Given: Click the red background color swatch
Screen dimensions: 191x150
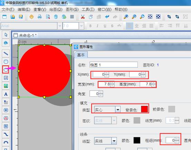Looking at the screenshot, I should click(x=144, y=109).
